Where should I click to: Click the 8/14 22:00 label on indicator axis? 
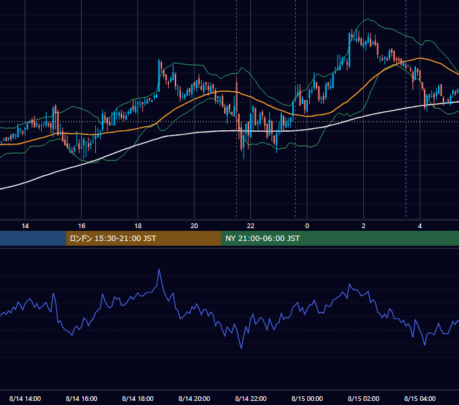tap(250, 398)
